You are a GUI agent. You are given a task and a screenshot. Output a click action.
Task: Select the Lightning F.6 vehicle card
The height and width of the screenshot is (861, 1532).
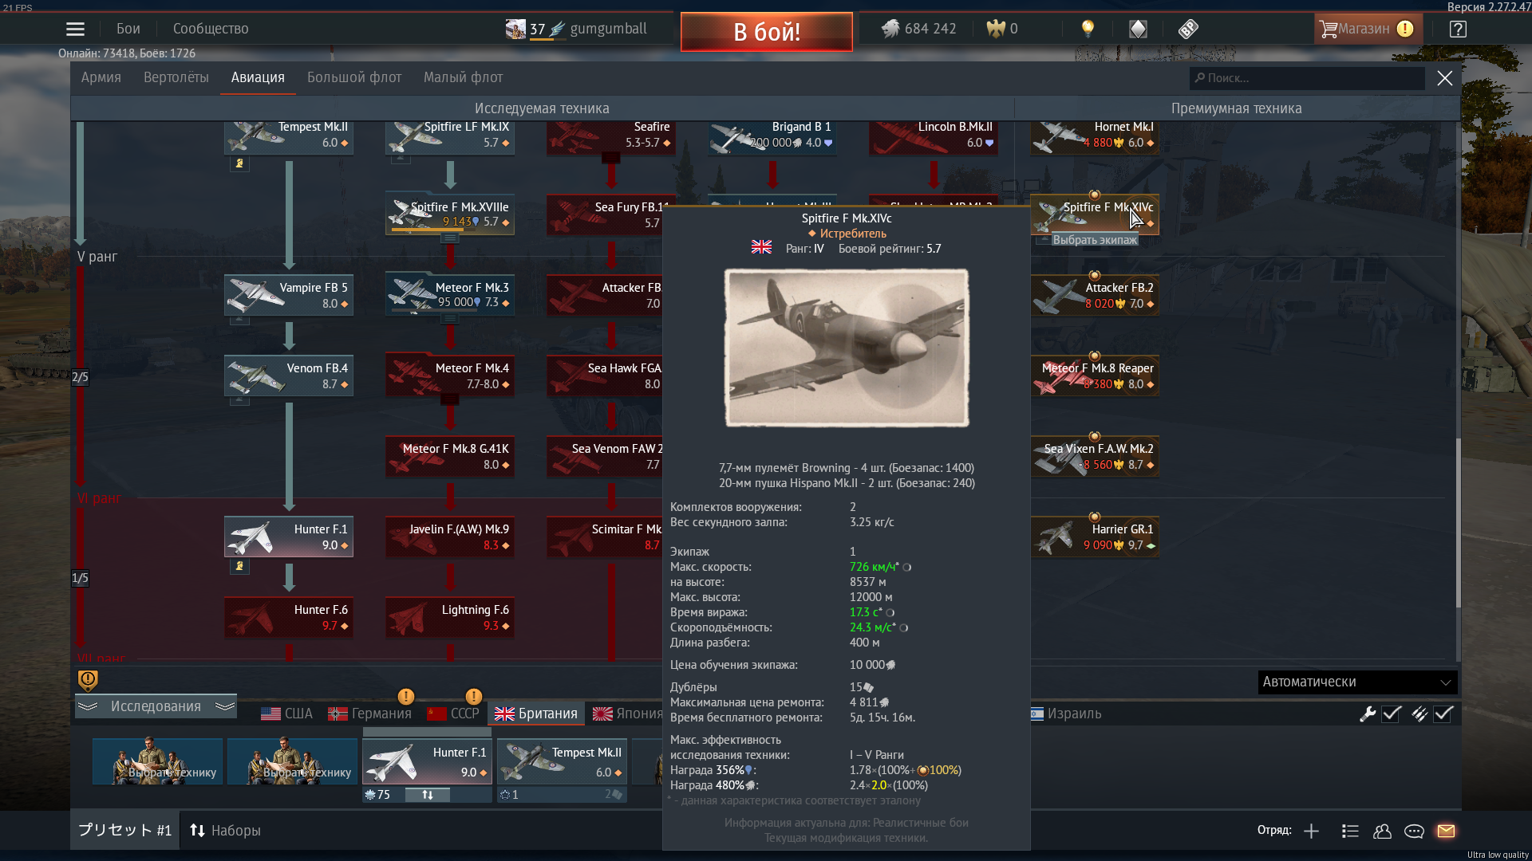(450, 618)
